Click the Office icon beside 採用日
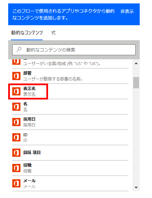This screenshot has width=152, height=198. tap(16, 122)
